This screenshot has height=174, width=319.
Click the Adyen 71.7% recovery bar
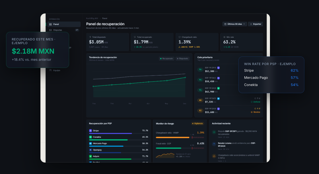110,159
